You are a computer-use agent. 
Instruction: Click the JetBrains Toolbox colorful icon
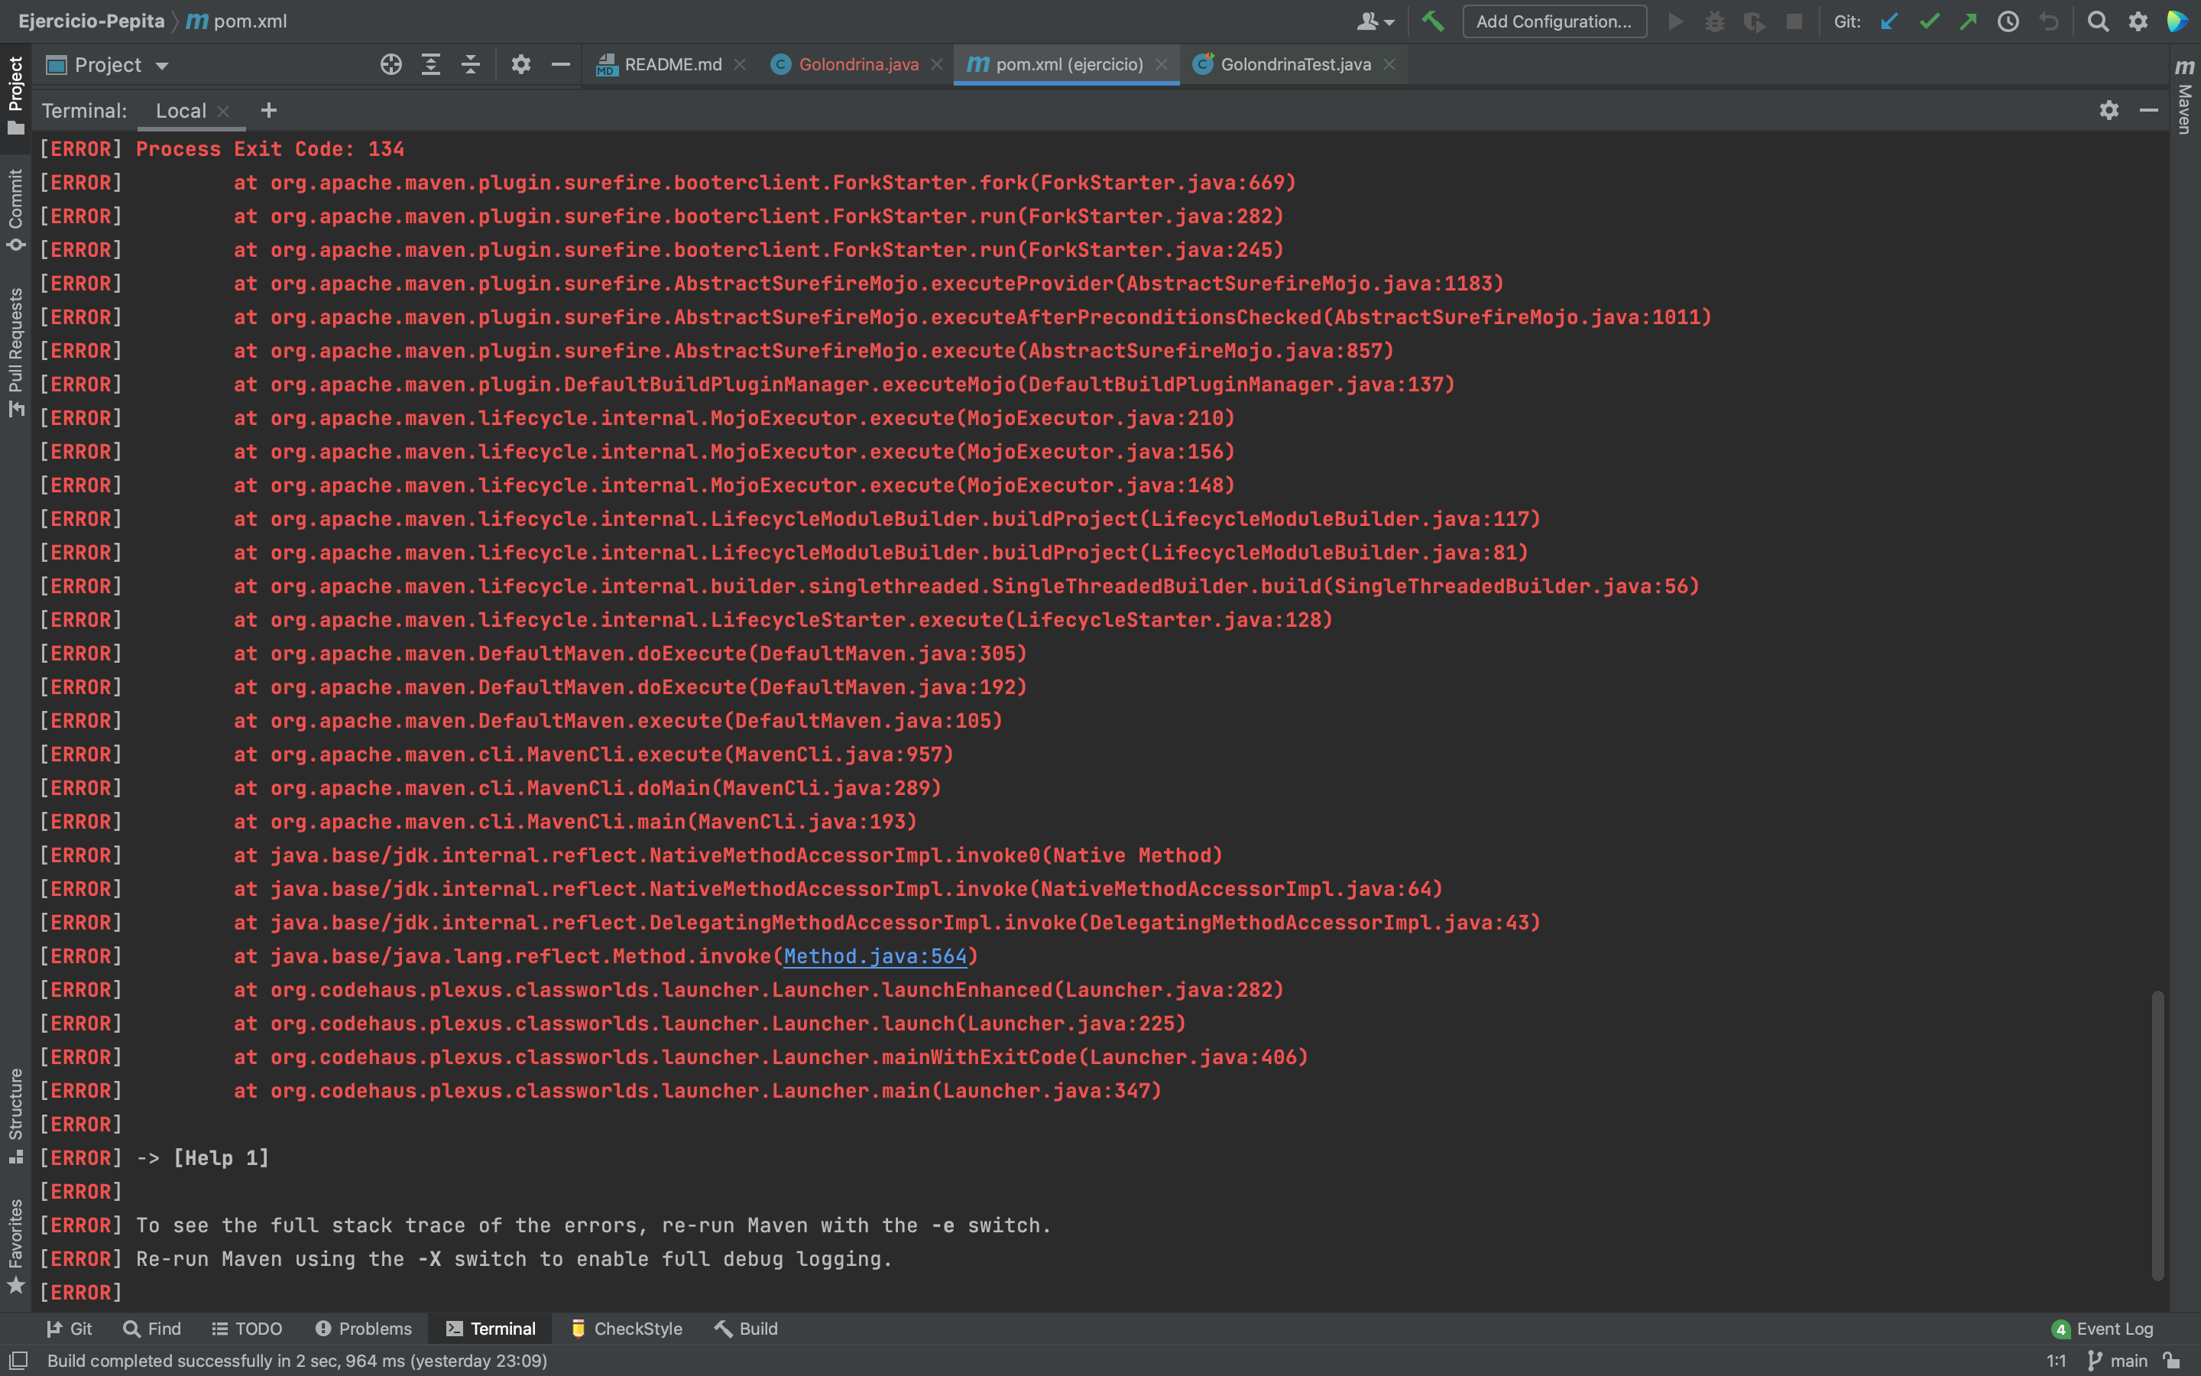2177,21
